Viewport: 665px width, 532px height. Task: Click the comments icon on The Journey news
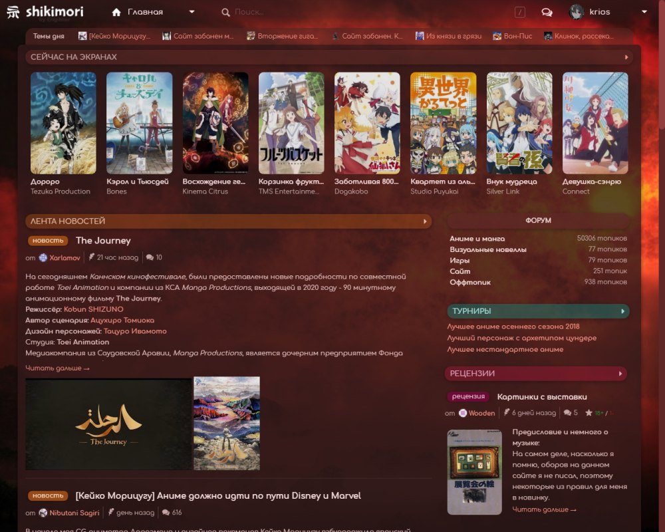150,257
